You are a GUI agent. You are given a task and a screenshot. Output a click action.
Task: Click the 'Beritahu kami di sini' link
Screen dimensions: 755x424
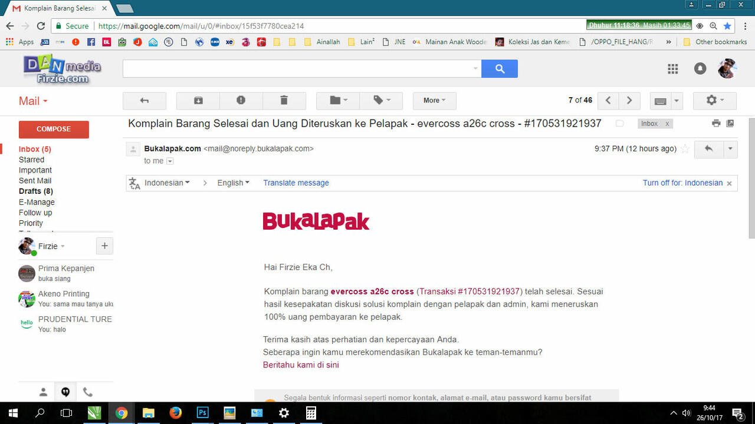(x=301, y=365)
